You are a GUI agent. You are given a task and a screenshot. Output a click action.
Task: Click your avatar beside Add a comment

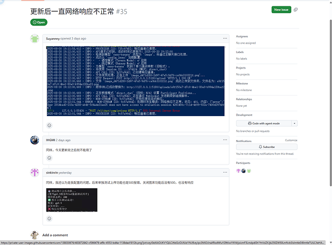coord(34,235)
